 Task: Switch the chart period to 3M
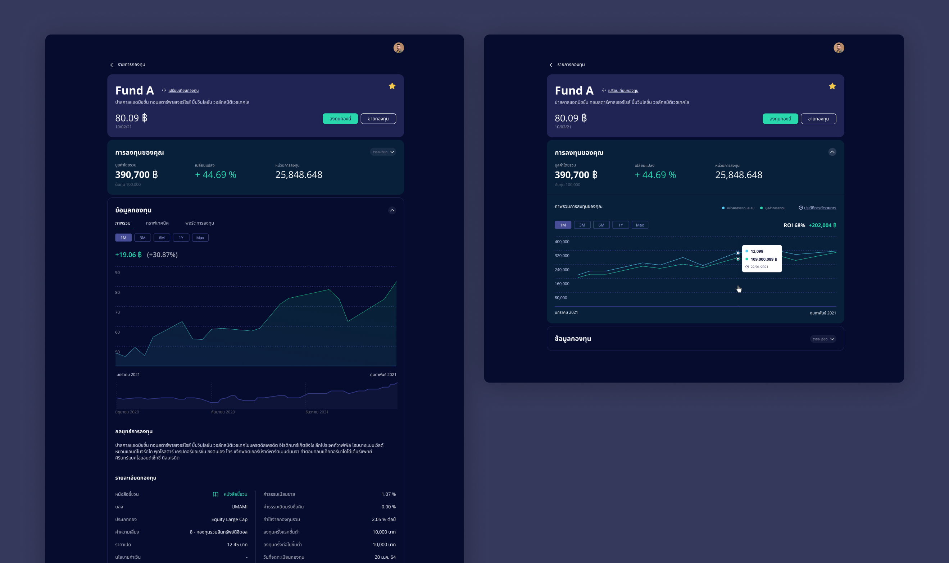pyautogui.click(x=142, y=238)
